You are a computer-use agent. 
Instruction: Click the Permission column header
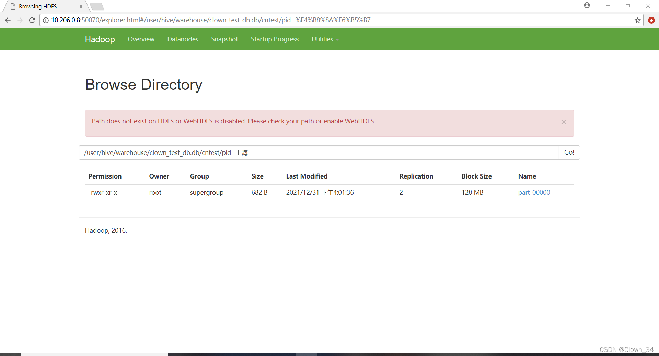coord(105,176)
